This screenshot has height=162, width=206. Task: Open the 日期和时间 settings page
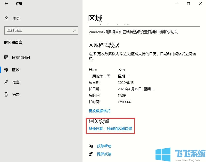tap(21, 58)
